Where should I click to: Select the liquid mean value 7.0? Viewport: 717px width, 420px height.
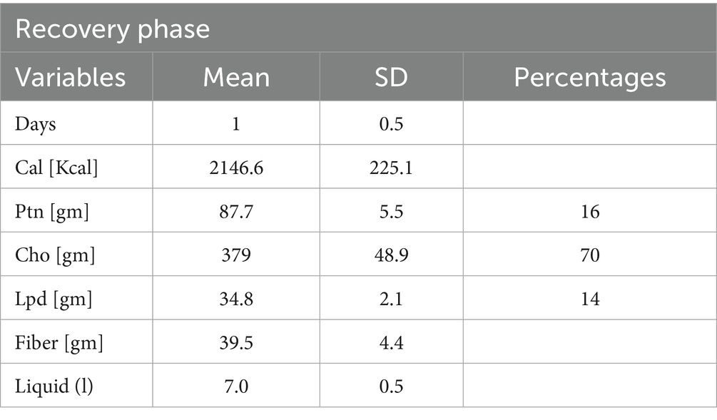pyautogui.click(x=236, y=386)
